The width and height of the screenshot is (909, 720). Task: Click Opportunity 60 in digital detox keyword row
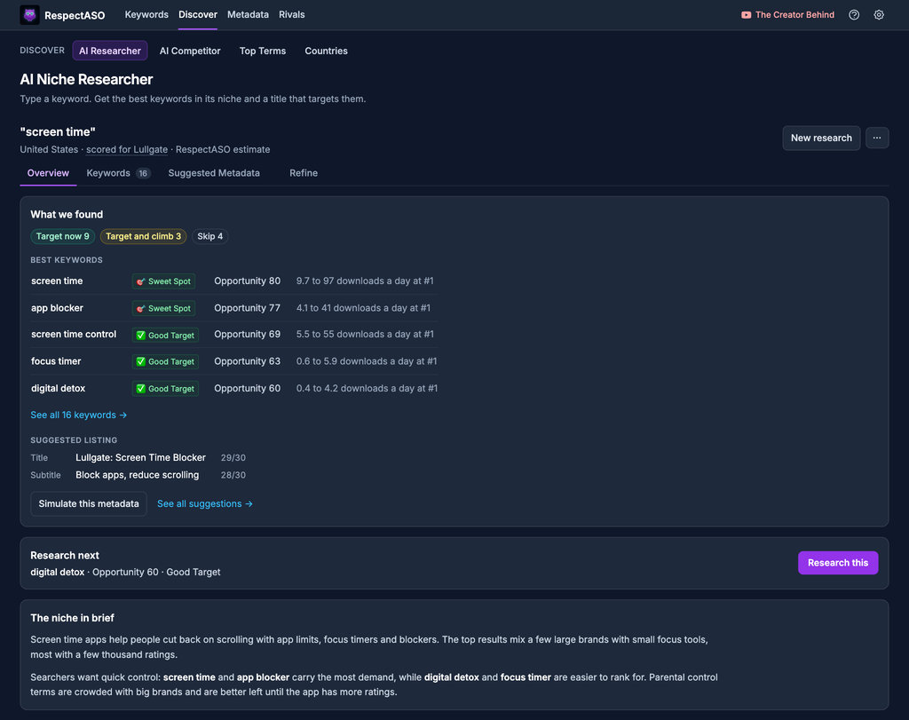click(247, 388)
